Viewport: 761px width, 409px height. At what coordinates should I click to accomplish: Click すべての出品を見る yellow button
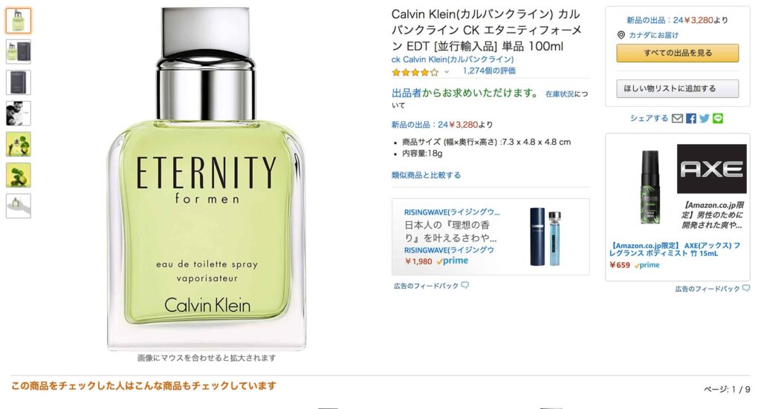pyautogui.click(x=678, y=53)
